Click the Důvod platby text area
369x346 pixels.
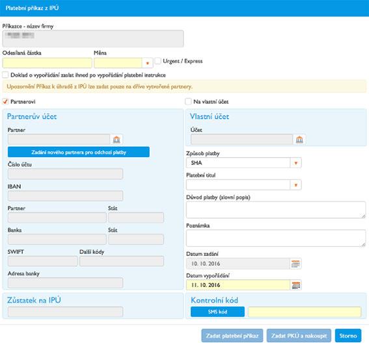(x=276, y=210)
